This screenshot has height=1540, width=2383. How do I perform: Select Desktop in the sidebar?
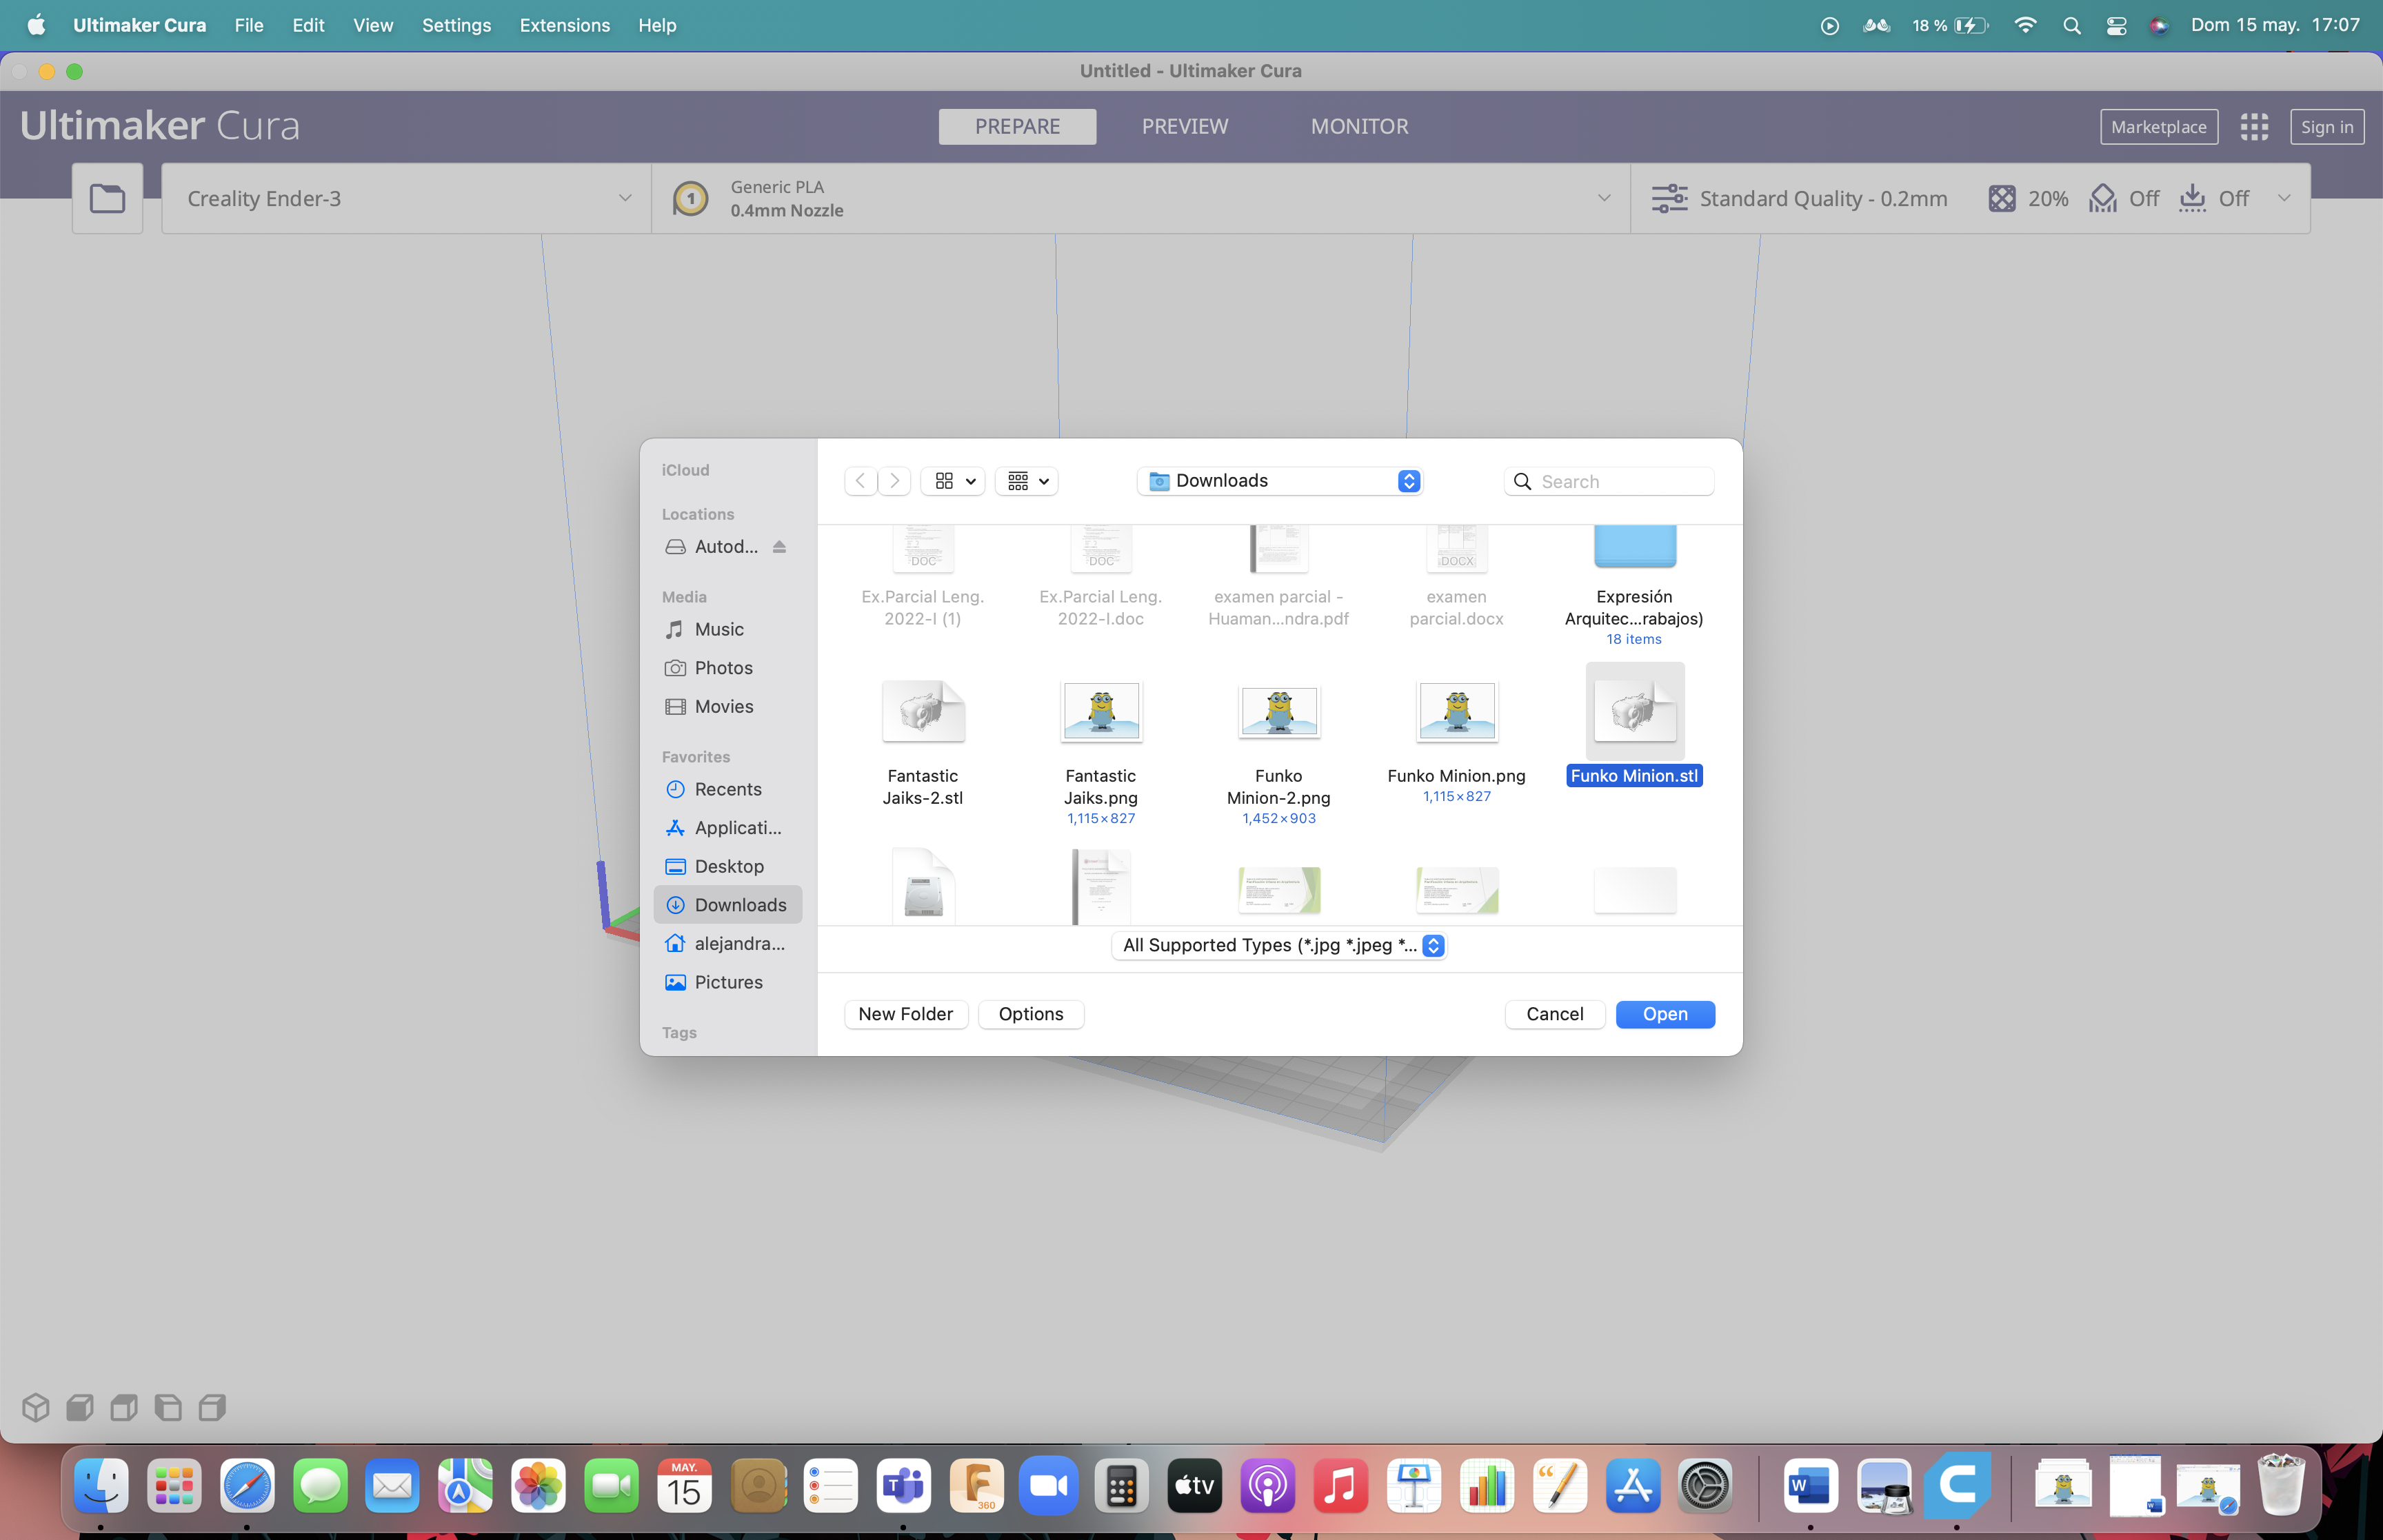click(x=728, y=866)
